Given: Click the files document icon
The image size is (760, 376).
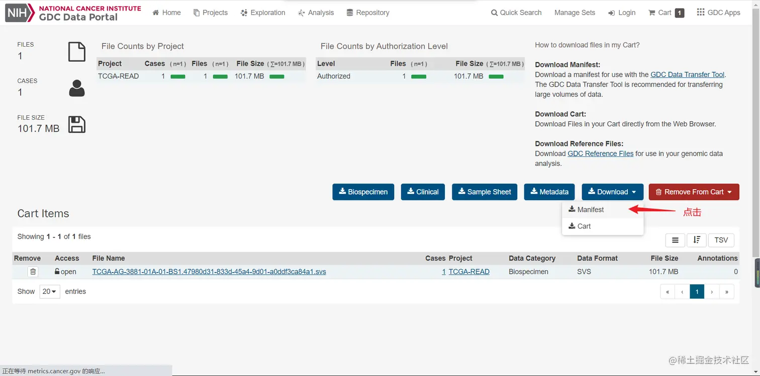Looking at the screenshot, I should click(x=77, y=52).
